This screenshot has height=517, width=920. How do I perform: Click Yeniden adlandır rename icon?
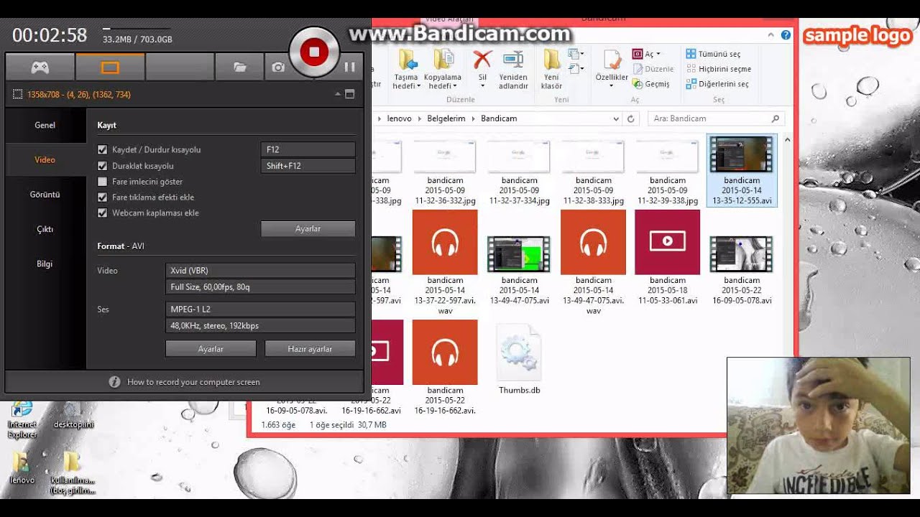pyautogui.click(x=513, y=60)
